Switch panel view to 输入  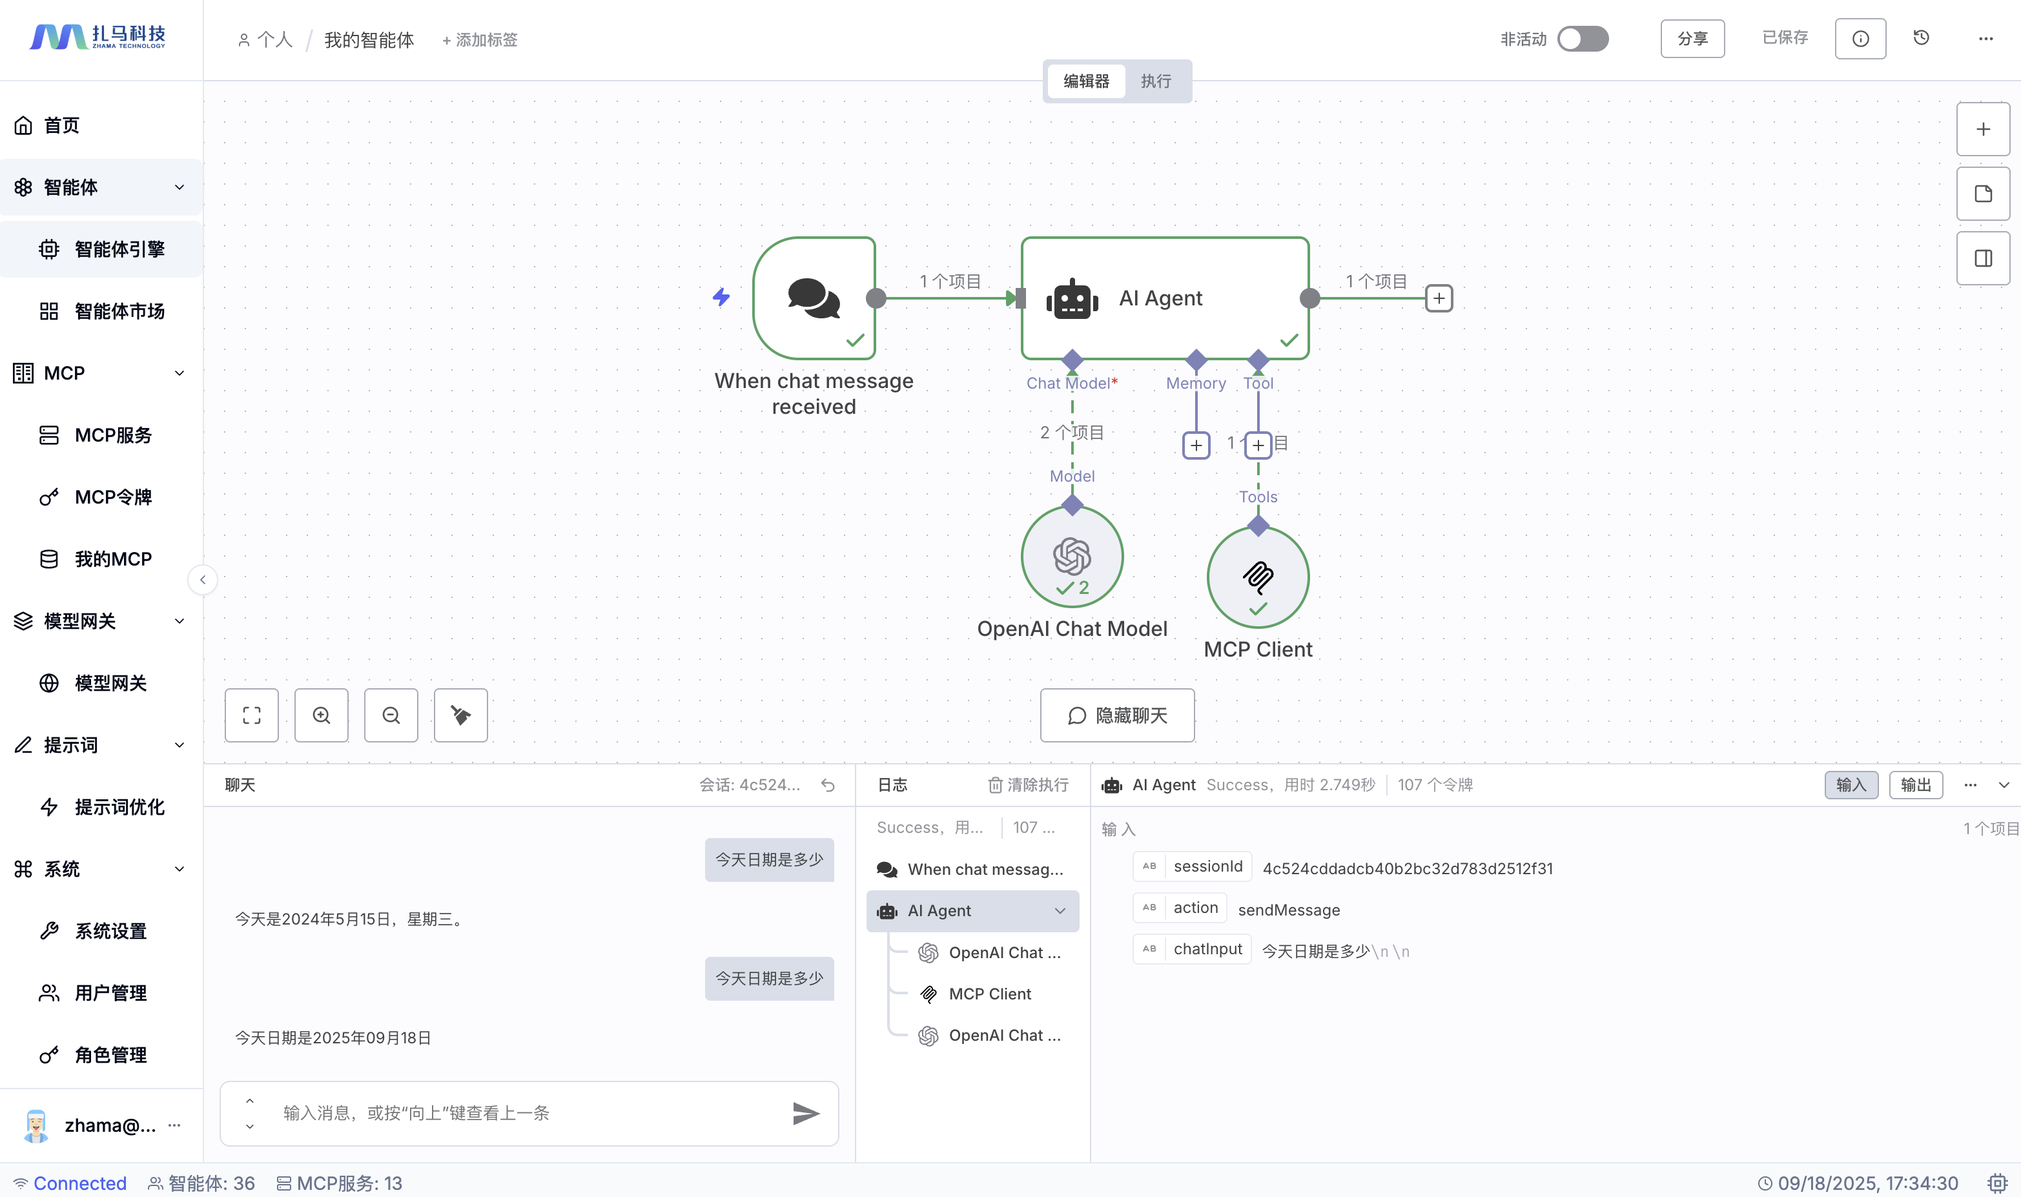coord(1851,785)
